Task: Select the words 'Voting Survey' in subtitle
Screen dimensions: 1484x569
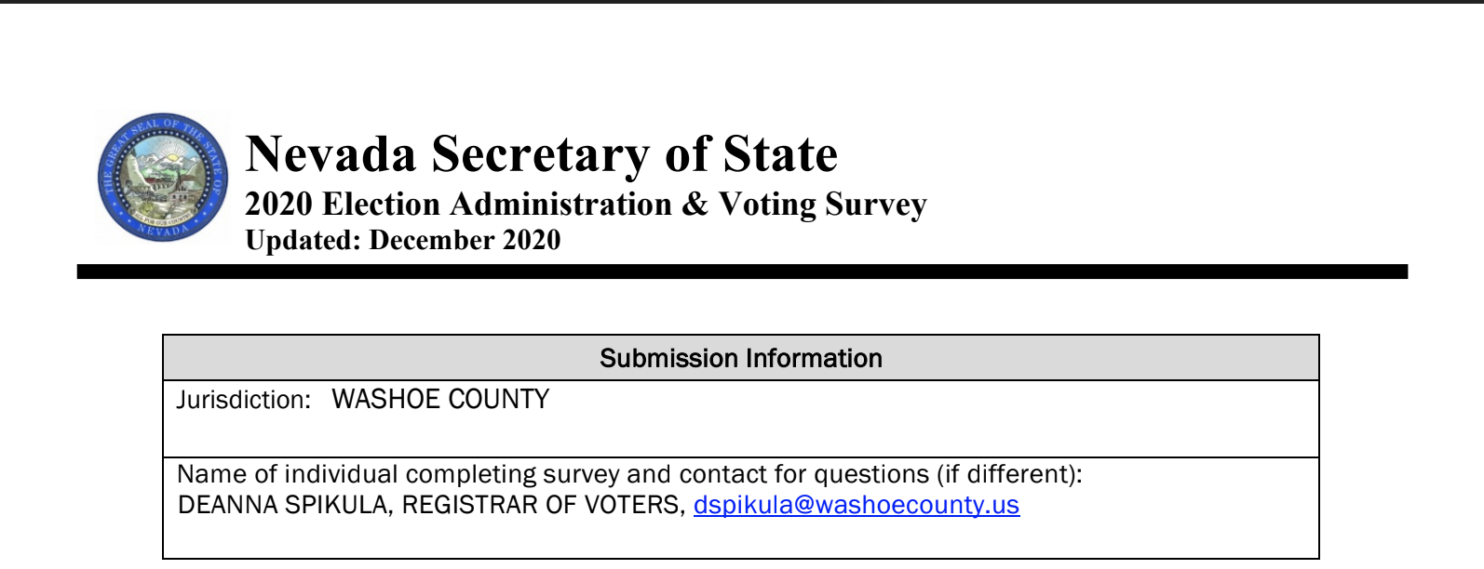Action: pyautogui.click(x=823, y=205)
